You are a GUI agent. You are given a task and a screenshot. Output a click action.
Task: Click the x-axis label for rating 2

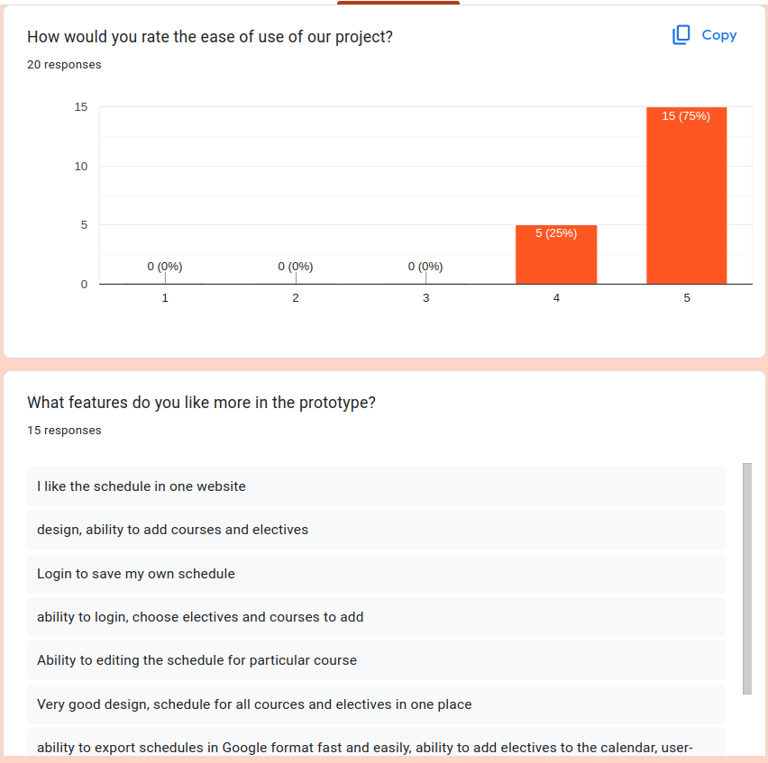(x=296, y=298)
